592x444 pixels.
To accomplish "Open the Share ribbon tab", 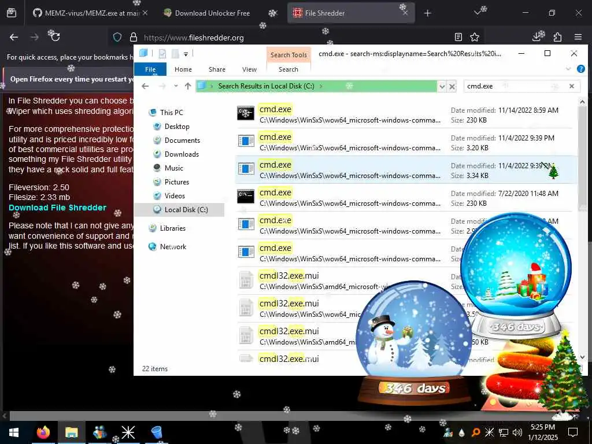I will pos(217,69).
